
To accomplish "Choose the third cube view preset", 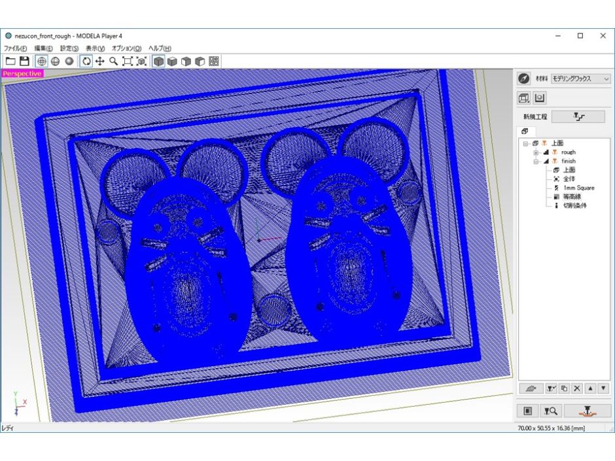I will (186, 61).
